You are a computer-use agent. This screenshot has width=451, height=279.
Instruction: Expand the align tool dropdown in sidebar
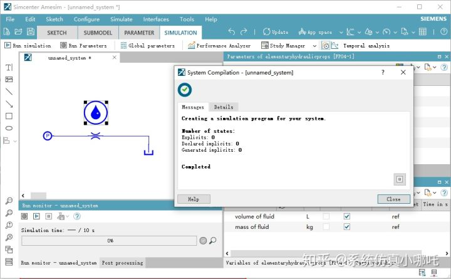click(x=15, y=141)
